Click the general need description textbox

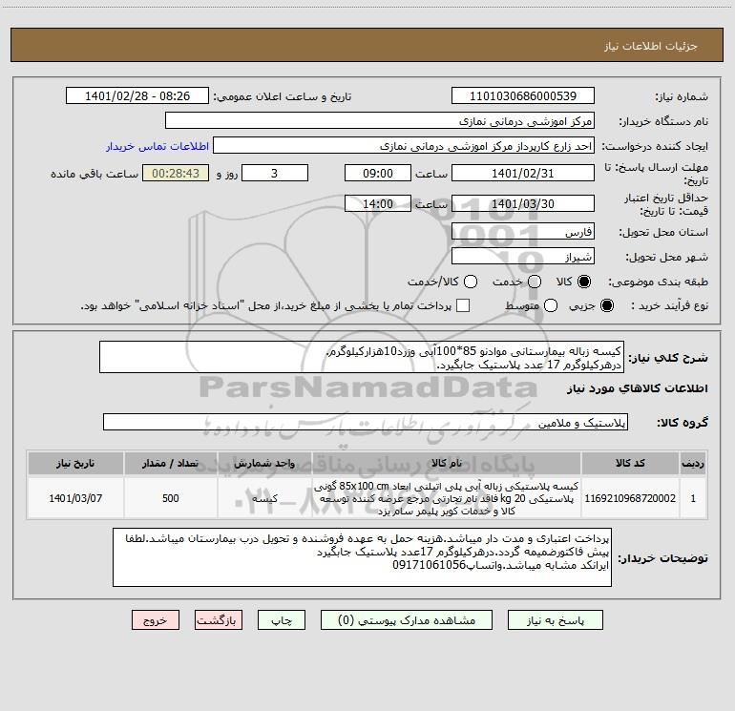(362, 357)
